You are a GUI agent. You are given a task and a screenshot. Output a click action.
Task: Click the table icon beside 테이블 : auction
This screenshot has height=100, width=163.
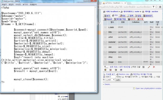tap(143, 12)
